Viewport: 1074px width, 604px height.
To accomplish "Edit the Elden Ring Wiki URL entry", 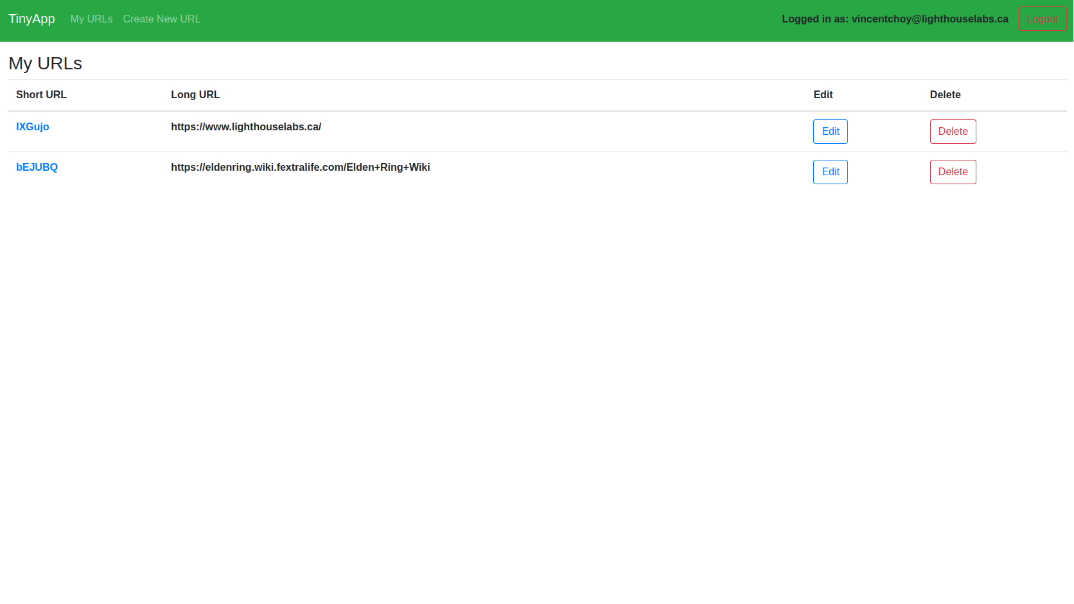I will point(830,171).
